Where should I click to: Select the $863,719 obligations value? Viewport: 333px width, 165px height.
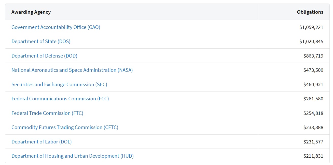click(313, 56)
